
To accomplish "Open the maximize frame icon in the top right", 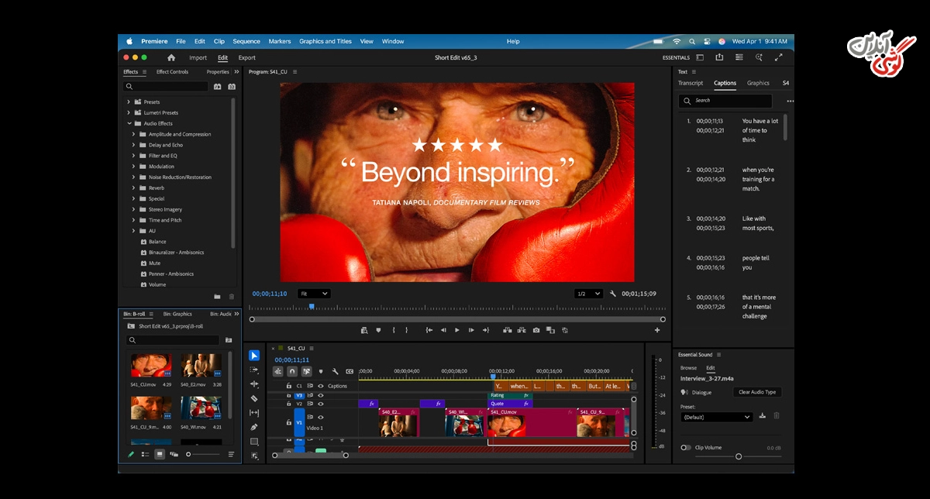I will coord(779,57).
